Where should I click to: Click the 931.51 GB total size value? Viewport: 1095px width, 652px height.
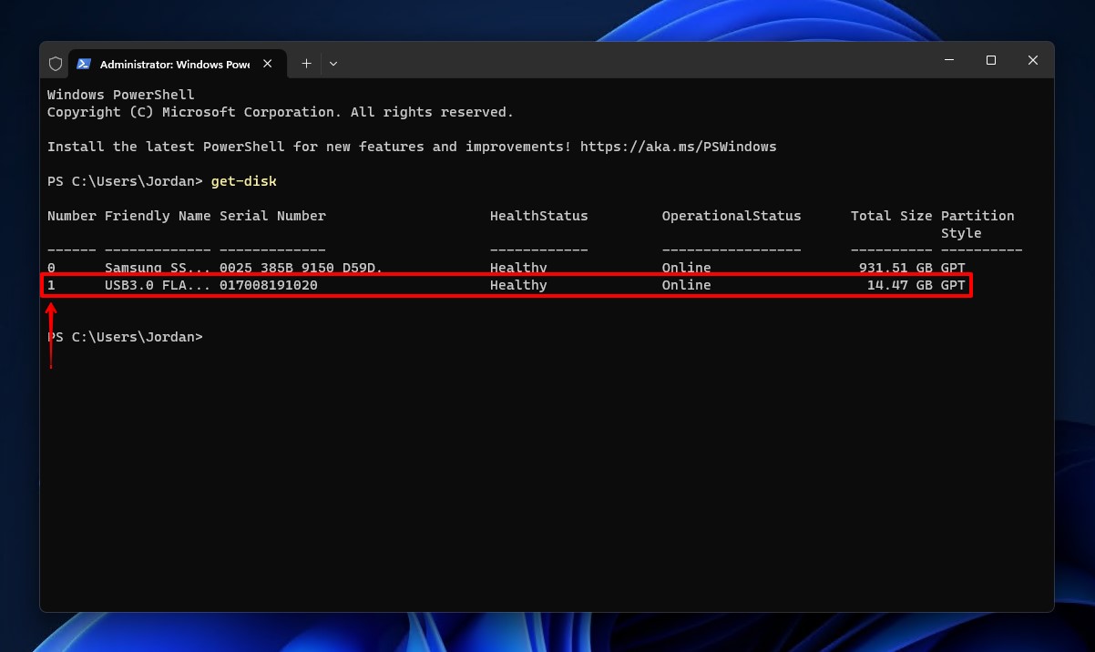895,268
